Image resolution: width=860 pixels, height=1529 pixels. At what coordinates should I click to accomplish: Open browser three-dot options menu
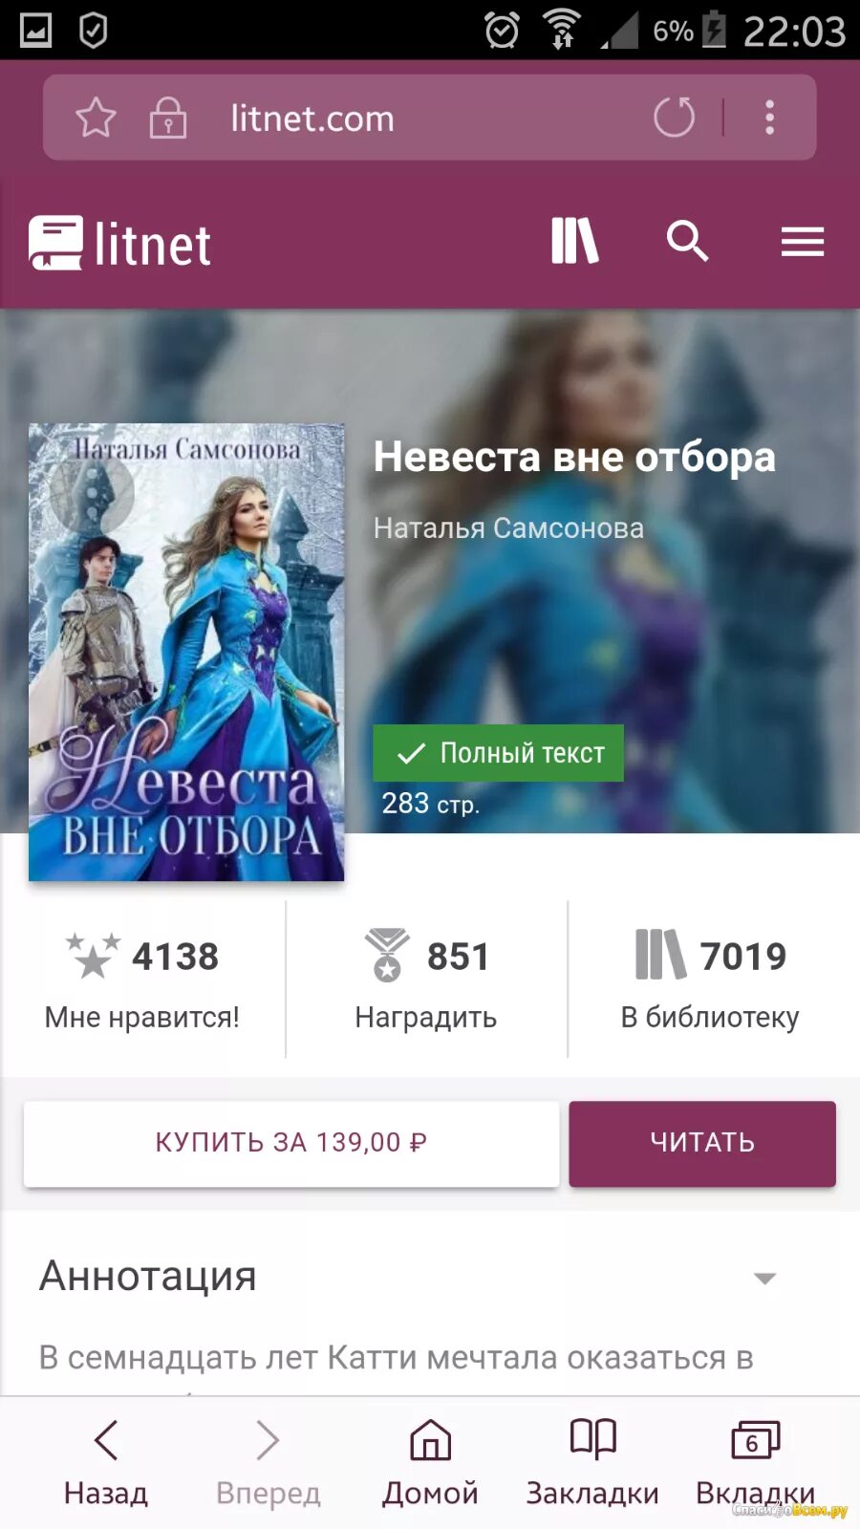click(769, 118)
